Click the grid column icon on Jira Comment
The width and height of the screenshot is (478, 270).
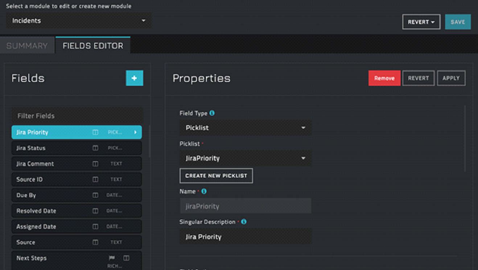(x=95, y=164)
